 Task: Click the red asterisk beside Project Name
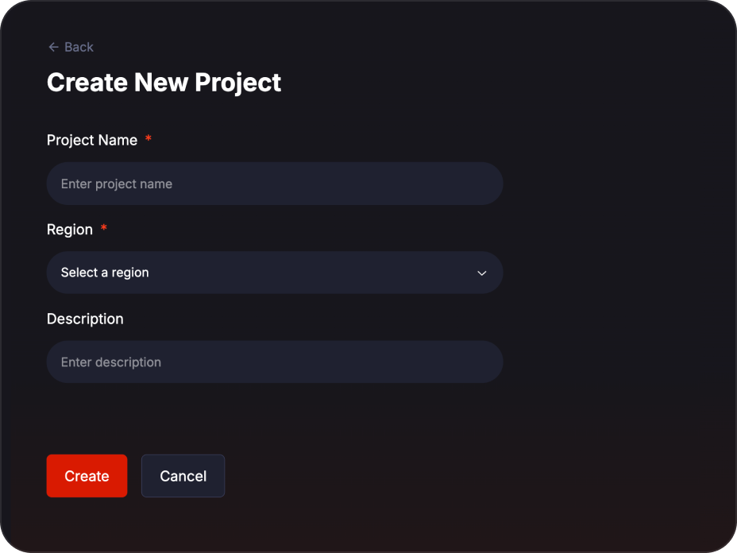(149, 139)
